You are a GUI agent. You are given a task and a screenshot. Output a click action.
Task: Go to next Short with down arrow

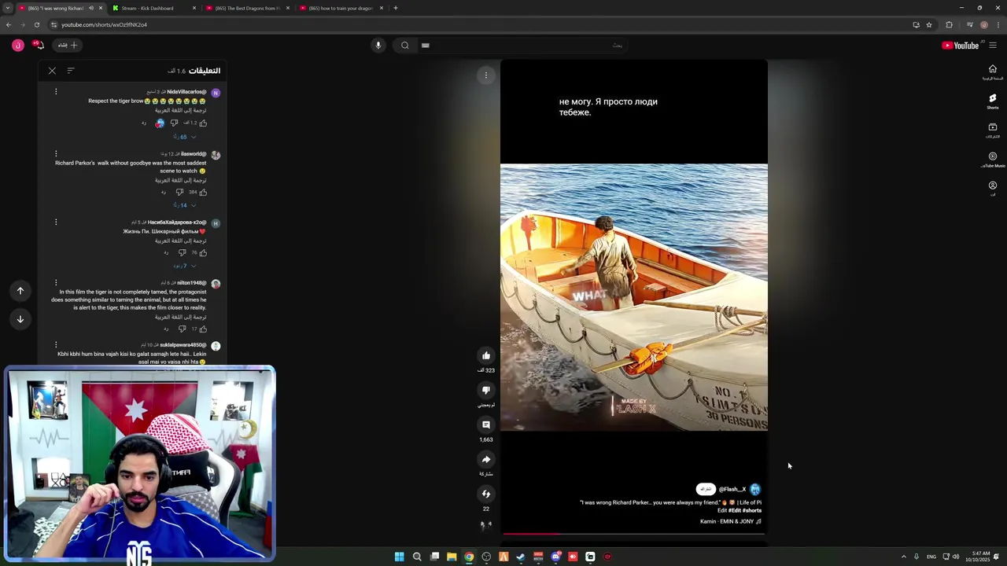click(20, 319)
